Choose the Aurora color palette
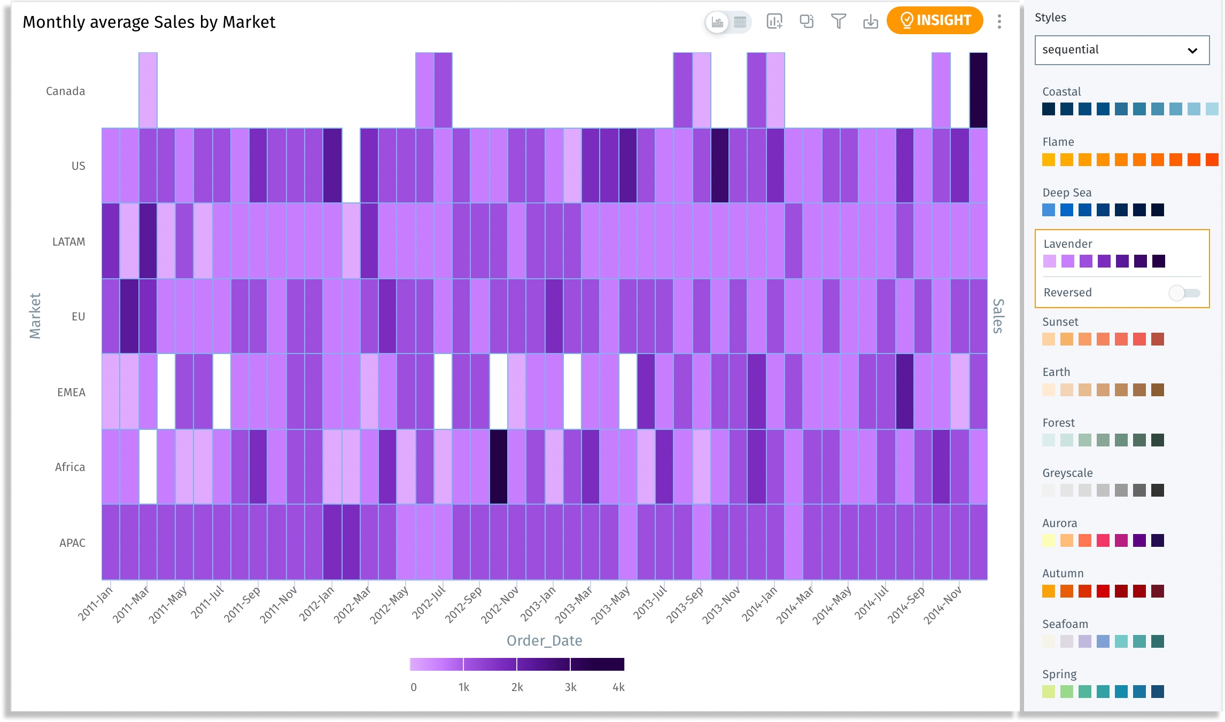This screenshot has width=1225, height=722. [x=1103, y=540]
